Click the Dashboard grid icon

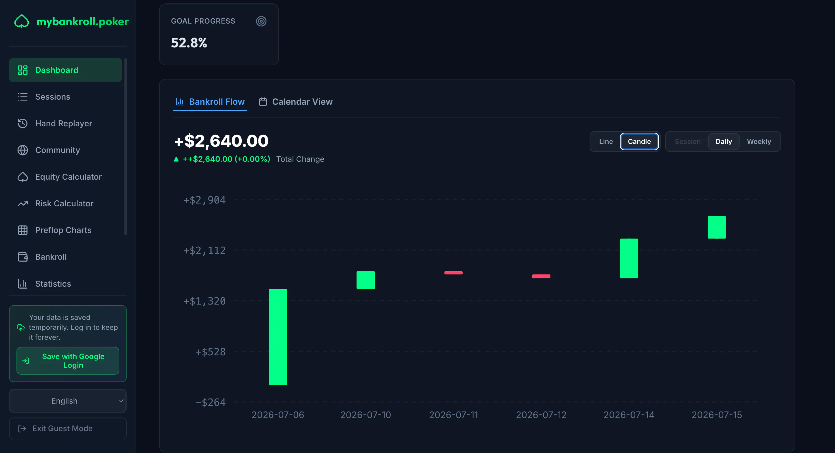(23, 70)
